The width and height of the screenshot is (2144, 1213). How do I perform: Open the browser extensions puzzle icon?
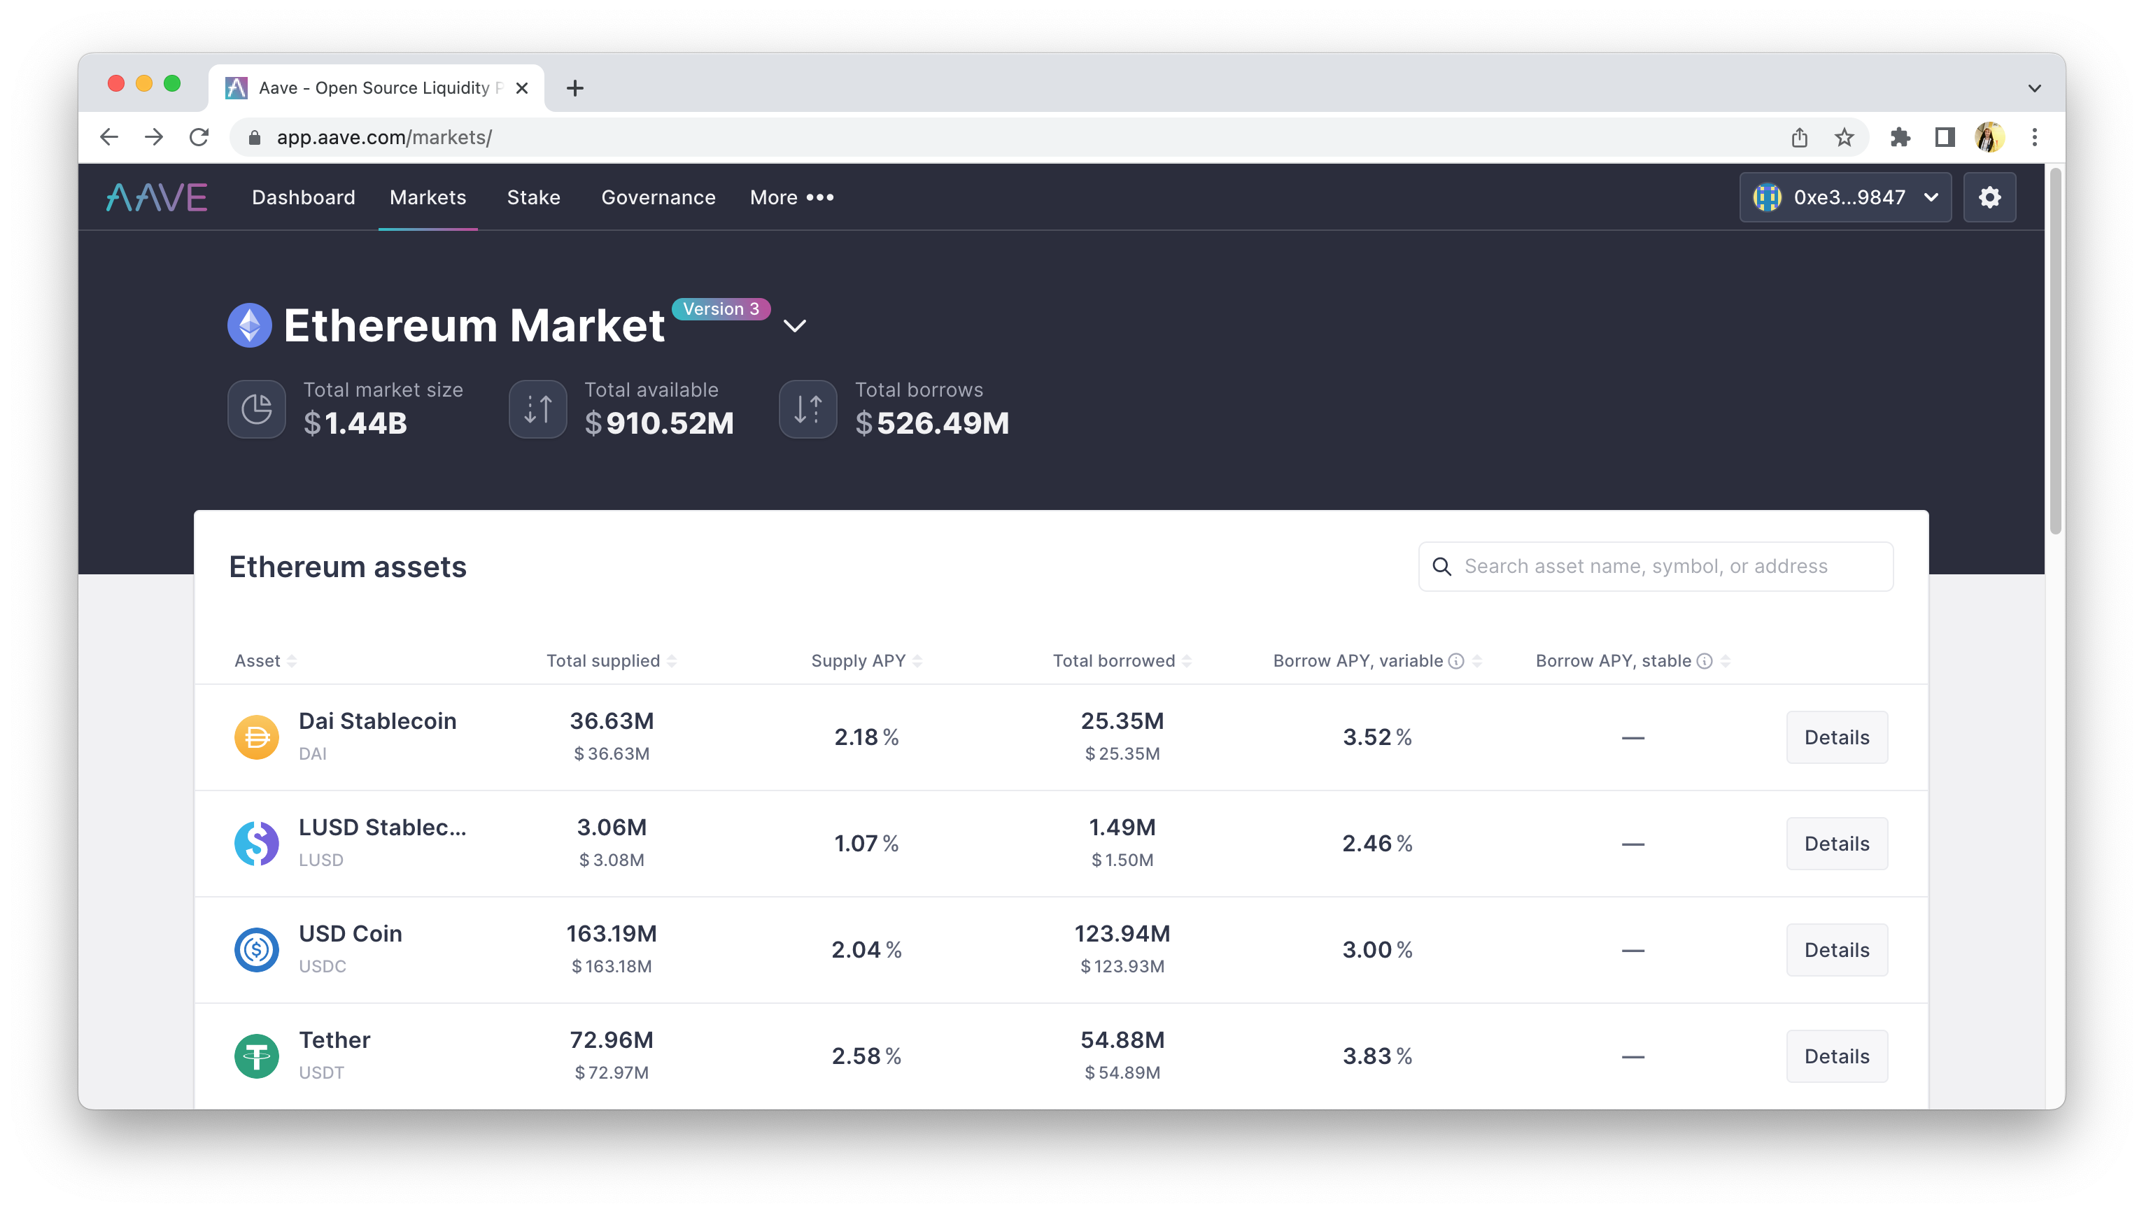(1900, 136)
